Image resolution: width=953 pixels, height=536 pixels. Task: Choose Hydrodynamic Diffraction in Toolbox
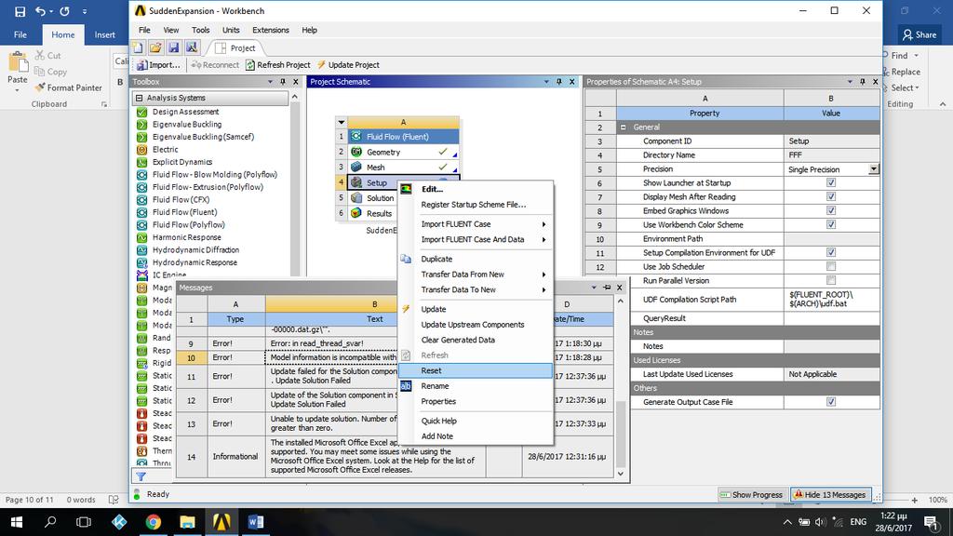(x=195, y=250)
